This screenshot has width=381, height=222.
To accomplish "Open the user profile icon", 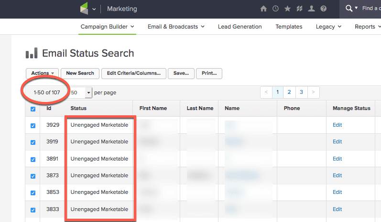I will tap(311, 9).
